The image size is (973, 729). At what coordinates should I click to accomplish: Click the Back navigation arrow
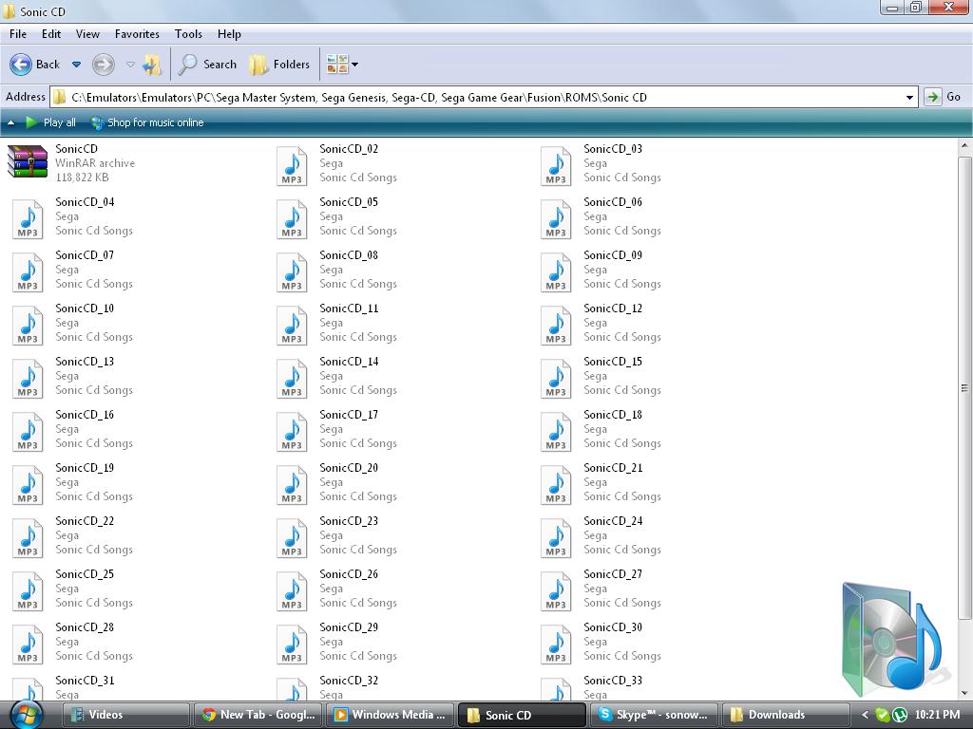pyautogui.click(x=21, y=65)
